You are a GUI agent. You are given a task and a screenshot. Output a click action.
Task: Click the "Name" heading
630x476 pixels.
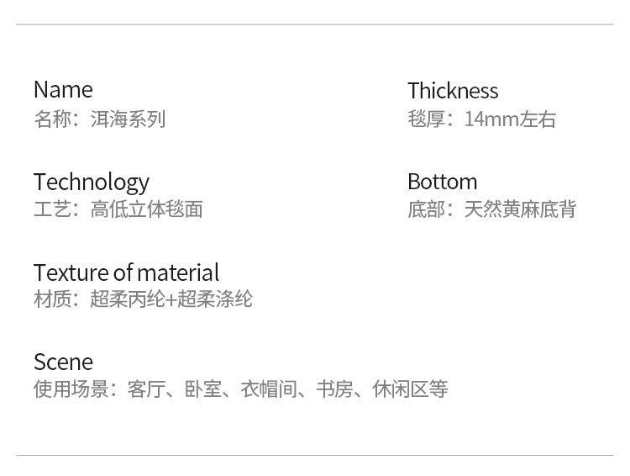tap(63, 90)
